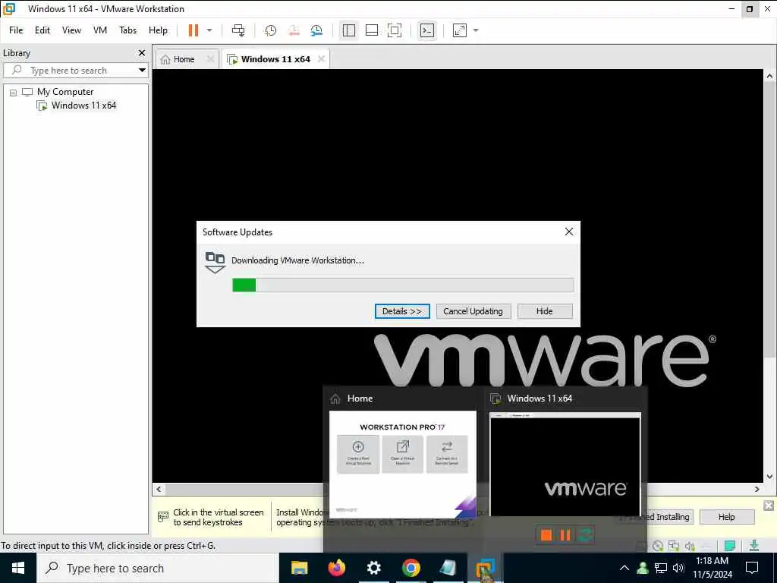
Task: Click the sound card status icon
Action: (690, 546)
